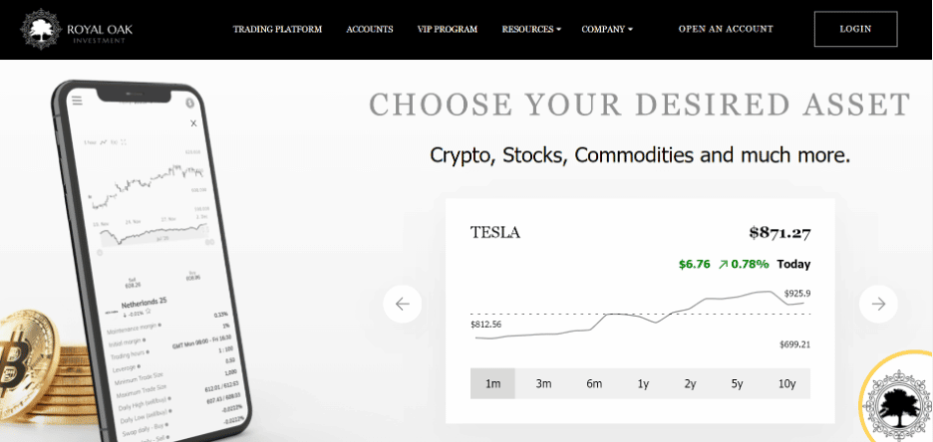Open the VIP Program page

[448, 30]
